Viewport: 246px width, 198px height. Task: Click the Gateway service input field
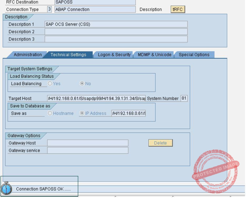point(87,150)
